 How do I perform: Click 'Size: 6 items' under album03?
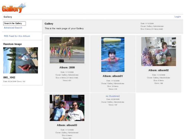coord(67,135)
